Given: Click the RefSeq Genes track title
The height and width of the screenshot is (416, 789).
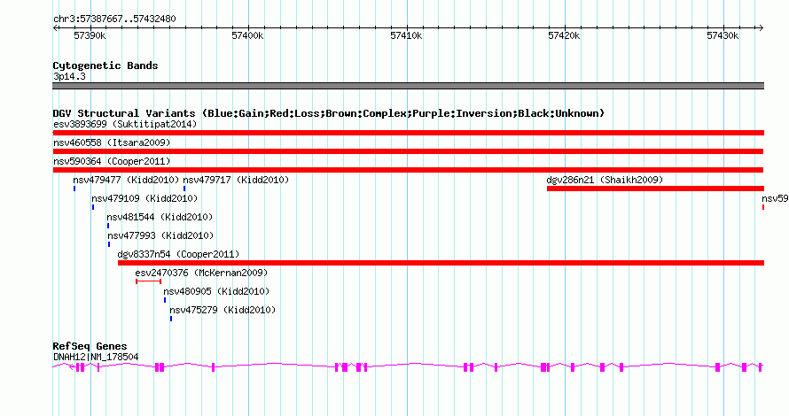Looking at the screenshot, I should pyautogui.click(x=90, y=346).
